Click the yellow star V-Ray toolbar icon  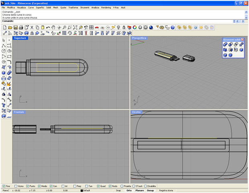tap(201, 27)
